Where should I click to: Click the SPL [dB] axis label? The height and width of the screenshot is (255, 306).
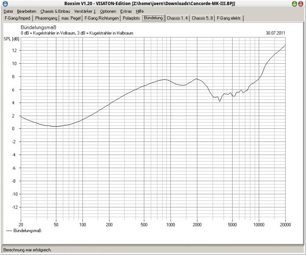(11, 39)
